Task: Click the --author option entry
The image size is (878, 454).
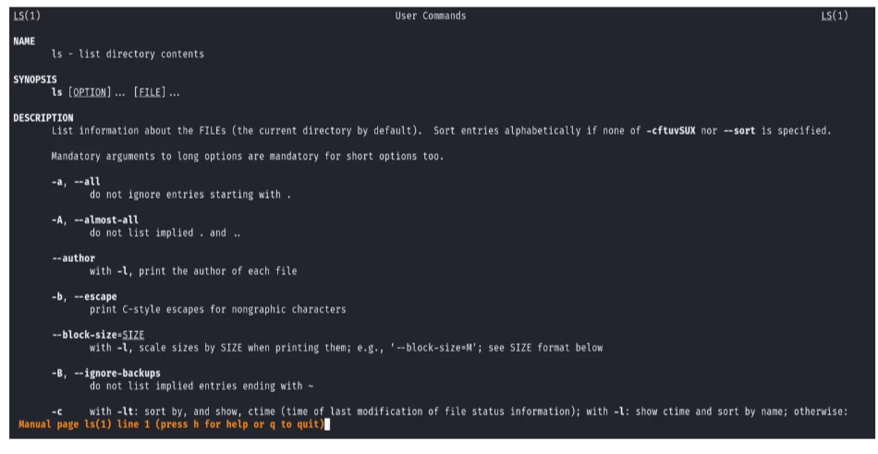Action: coord(73,257)
